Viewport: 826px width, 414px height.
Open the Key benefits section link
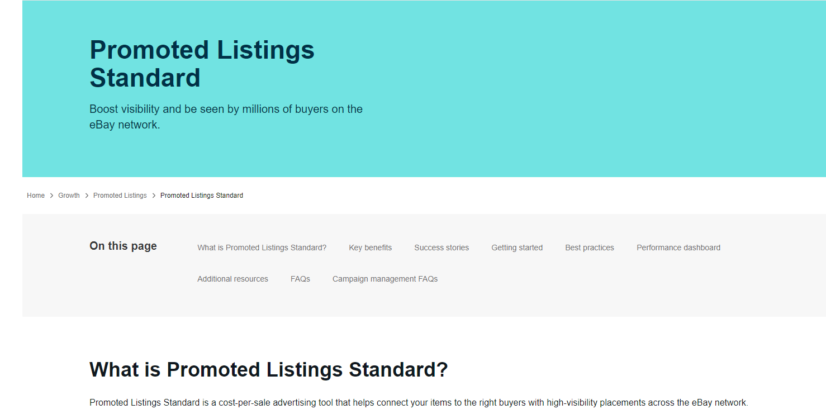click(x=370, y=247)
